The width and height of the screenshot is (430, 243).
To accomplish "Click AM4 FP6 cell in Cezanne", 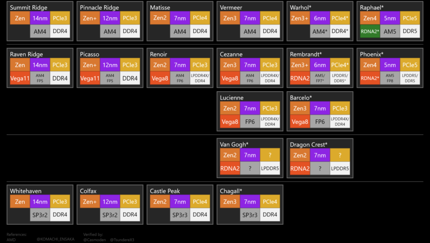I will (x=250, y=78).
